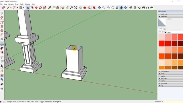The width and height of the screenshot is (183, 103).
Task: Click the materials Home (In Model) icon
Action: [x=165, y=32]
